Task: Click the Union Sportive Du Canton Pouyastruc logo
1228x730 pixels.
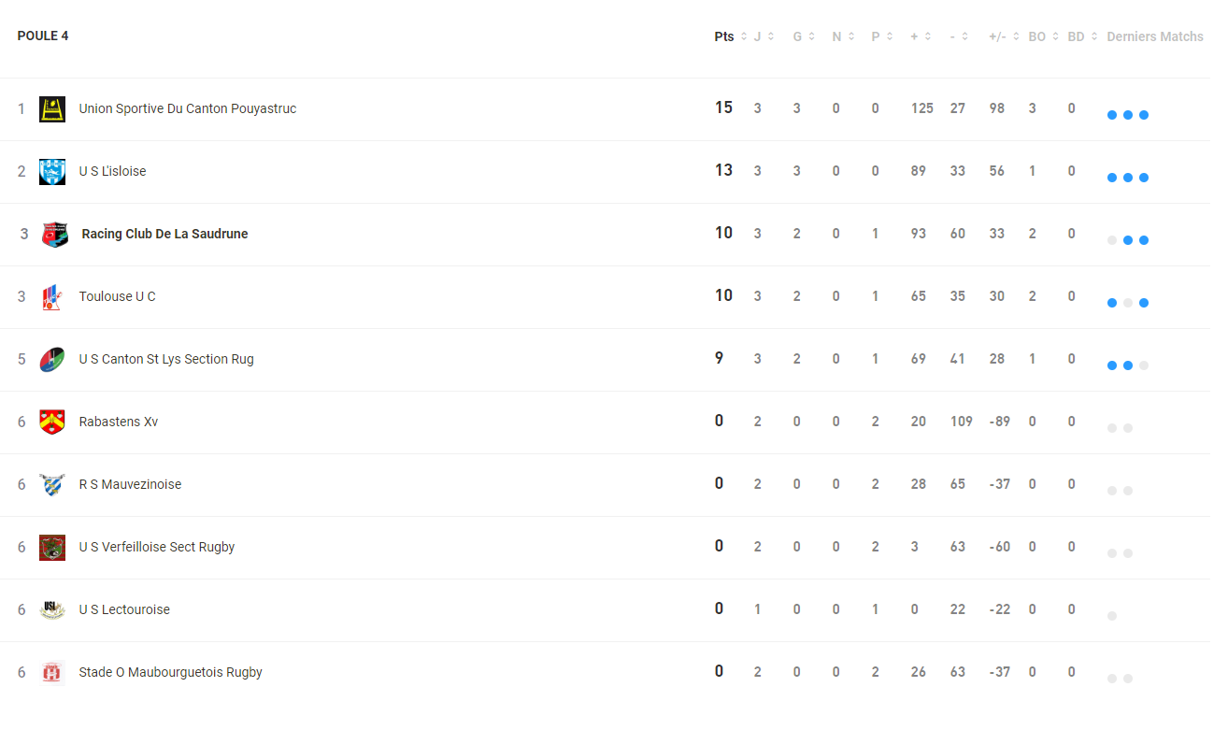Action: pyautogui.click(x=52, y=109)
